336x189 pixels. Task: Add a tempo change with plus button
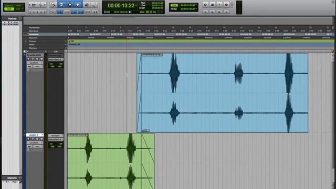click(66, 41)
